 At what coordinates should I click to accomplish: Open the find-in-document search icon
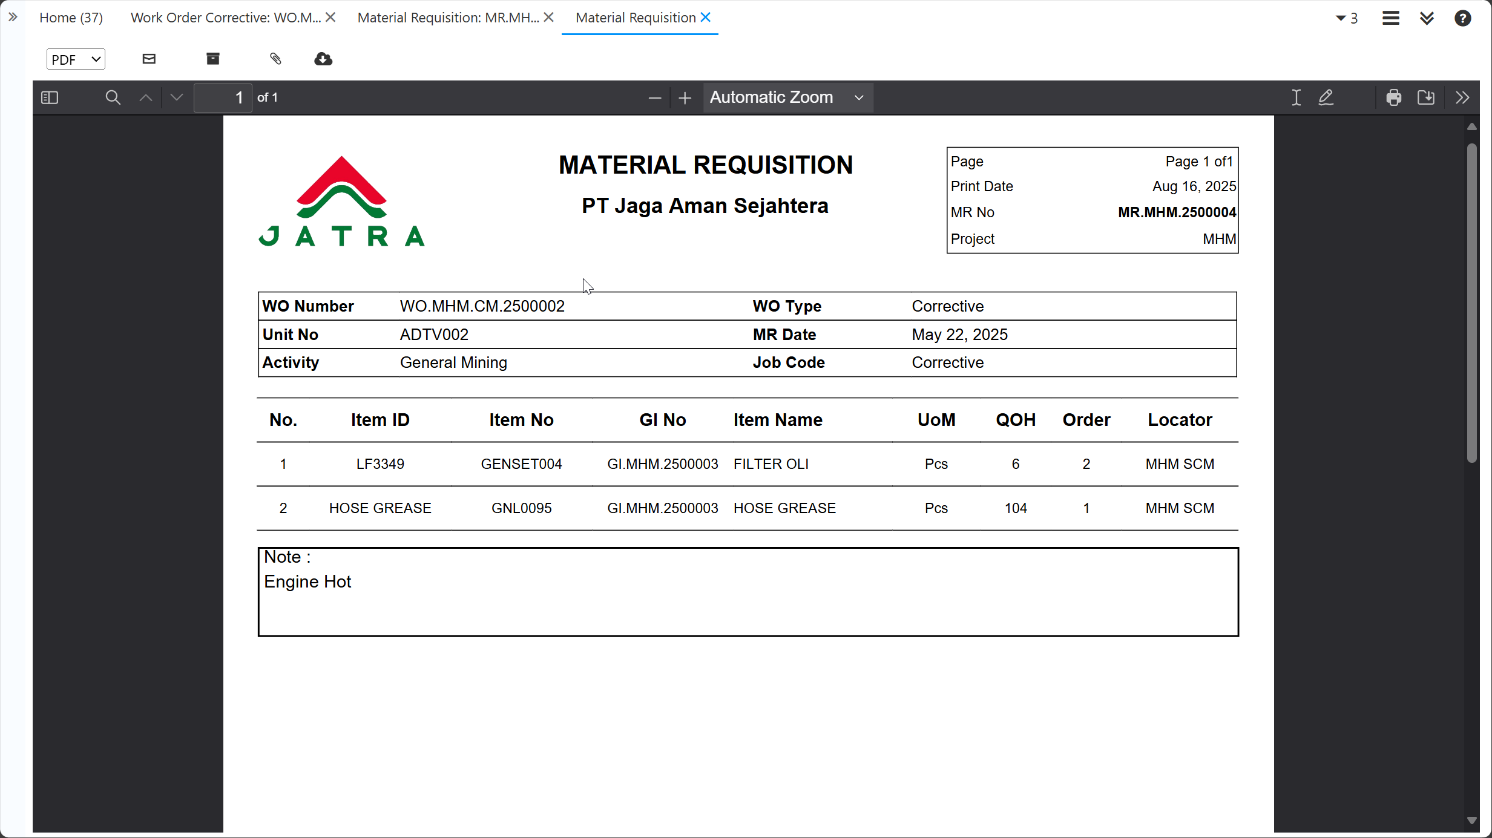point(113,97)
